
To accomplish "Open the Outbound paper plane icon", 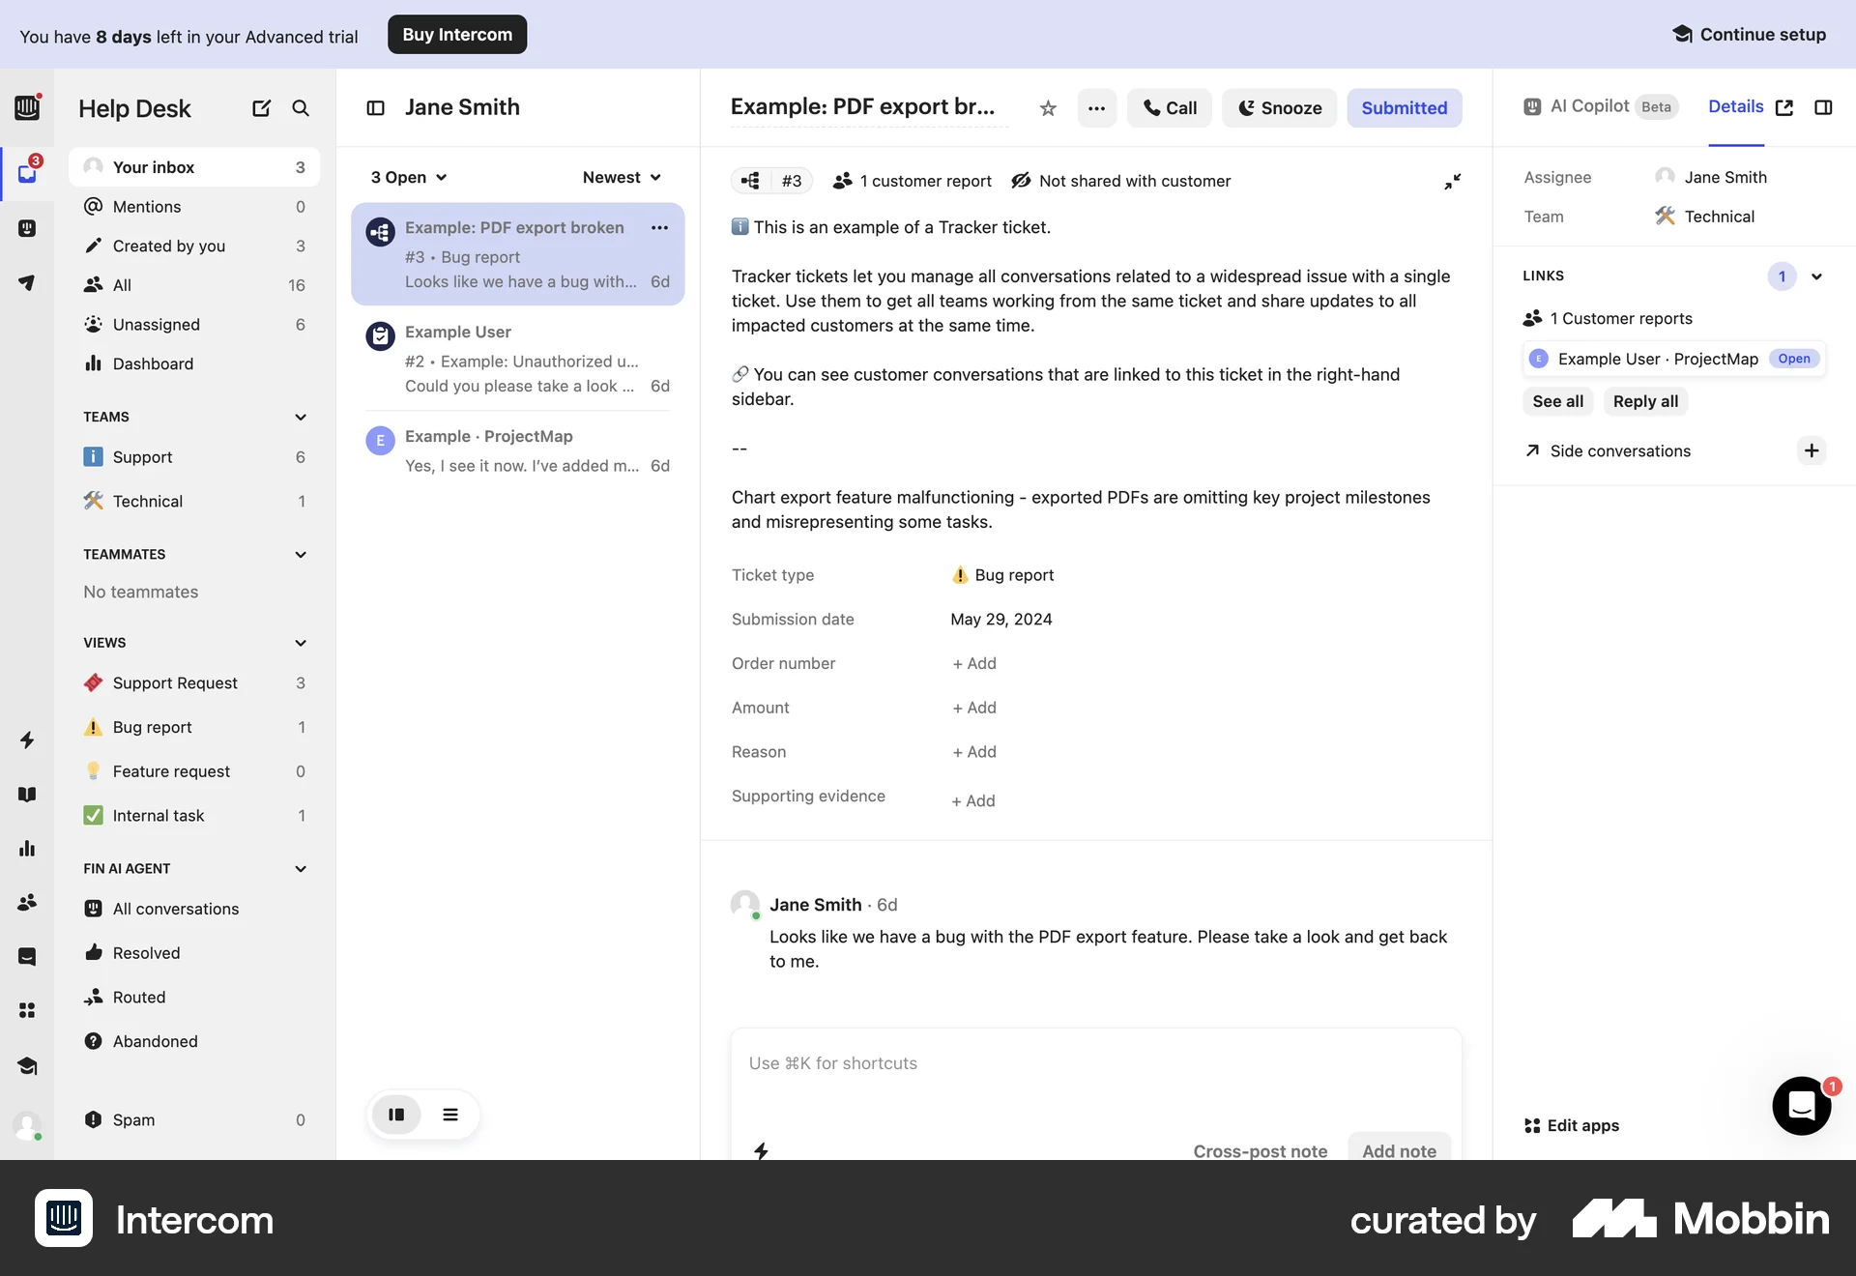I will 28,282.
